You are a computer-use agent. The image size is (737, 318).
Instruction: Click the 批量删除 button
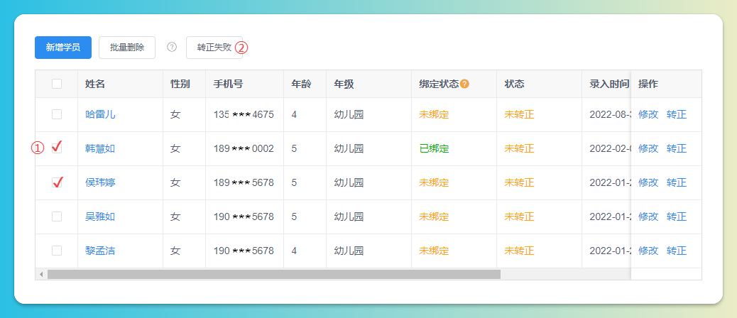(x=127, y=48)
